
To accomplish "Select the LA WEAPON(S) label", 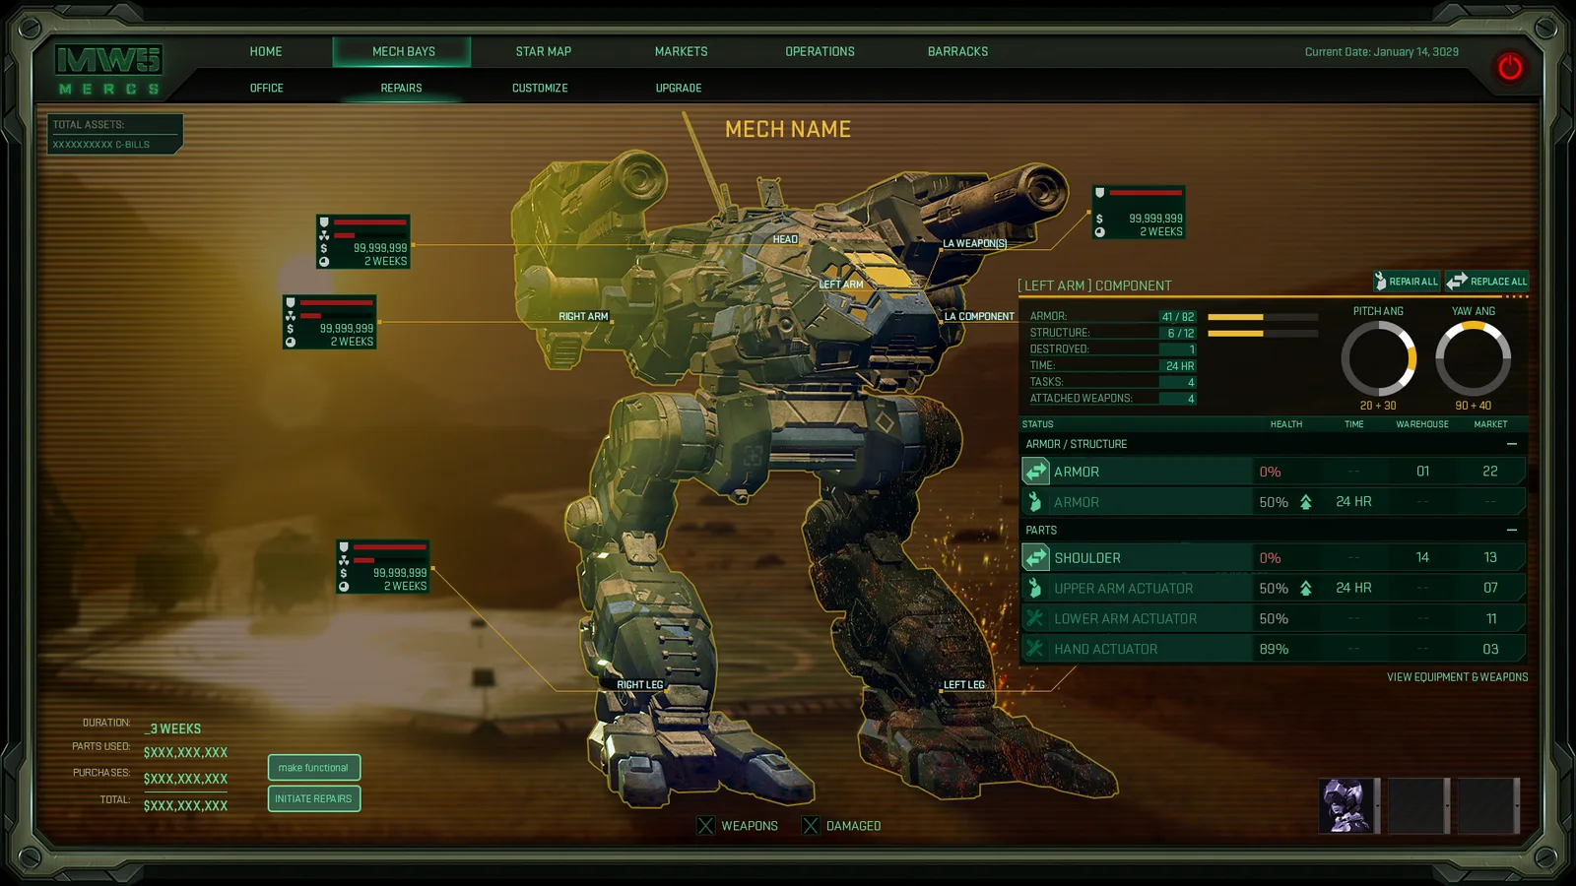I will [x=974, y=243].
